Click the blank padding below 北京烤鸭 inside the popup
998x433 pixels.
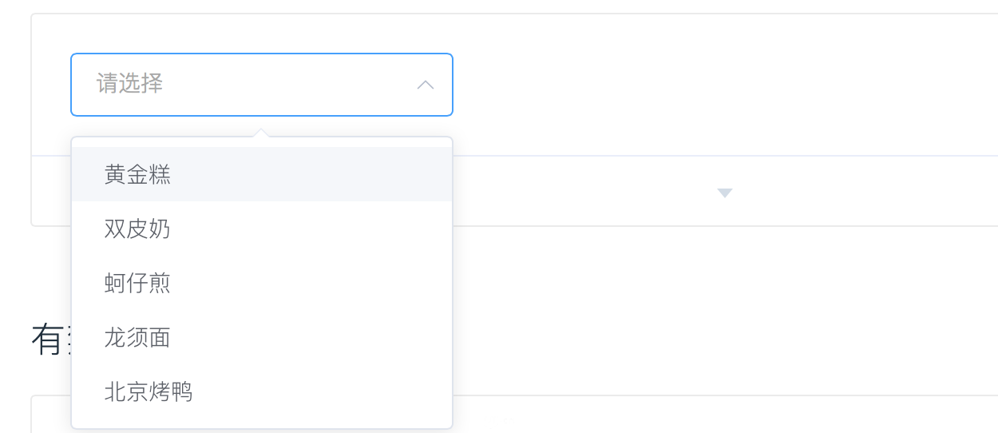[x=262, y=423]
